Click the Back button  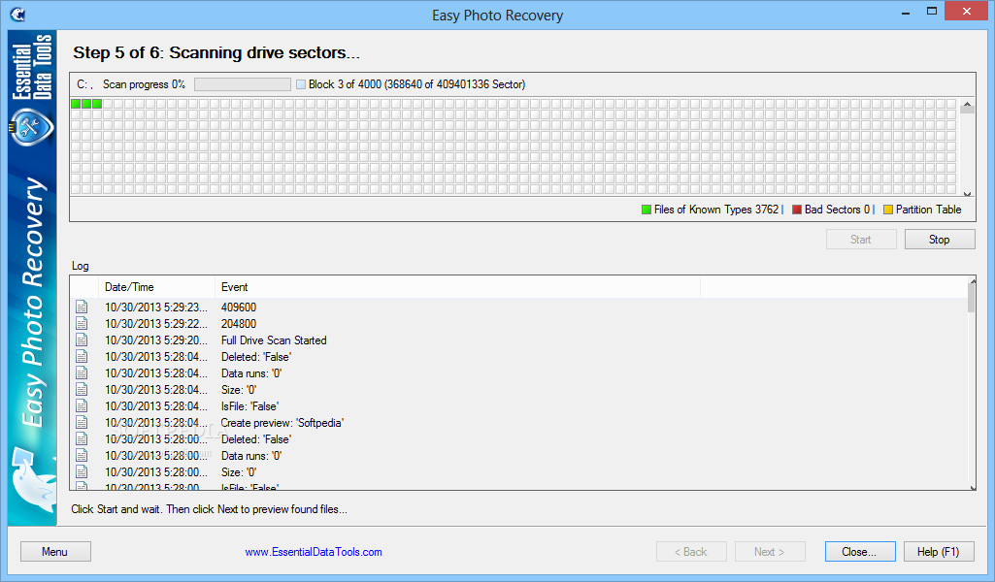click(x=691, y=552)
